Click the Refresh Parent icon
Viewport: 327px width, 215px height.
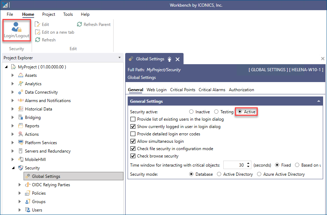[79, 24]
